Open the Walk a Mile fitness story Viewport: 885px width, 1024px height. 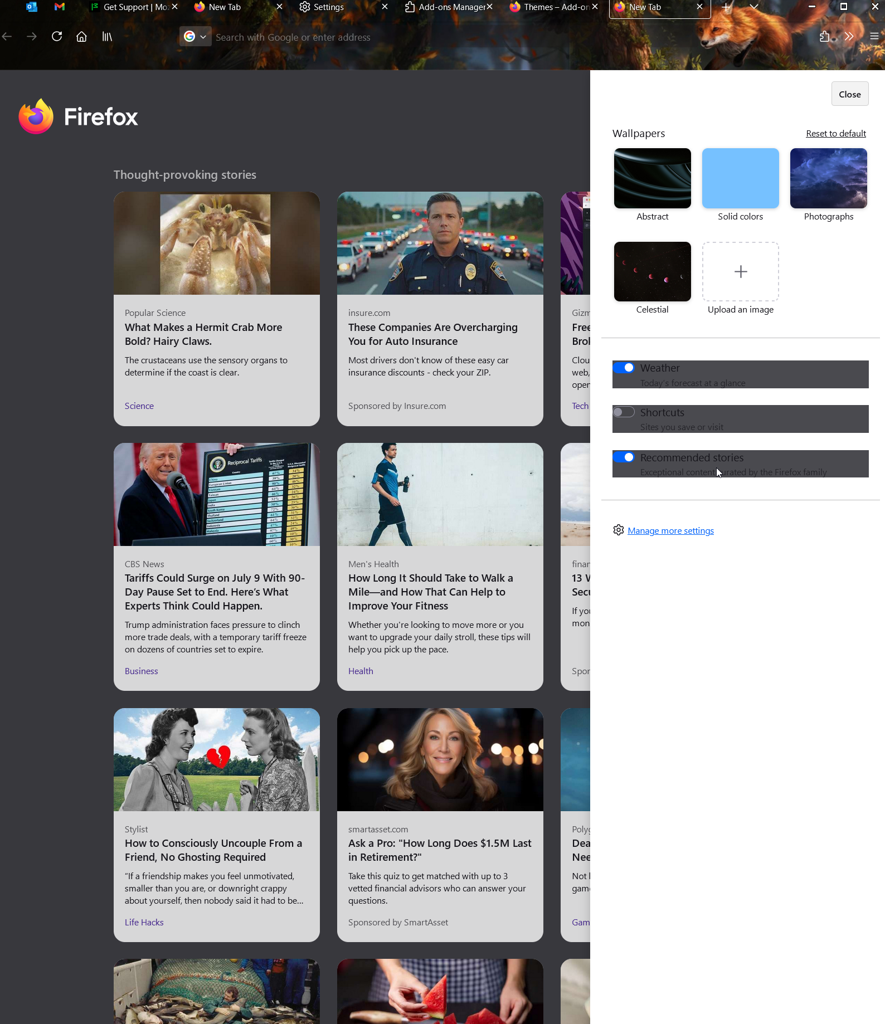pos(431,592)
